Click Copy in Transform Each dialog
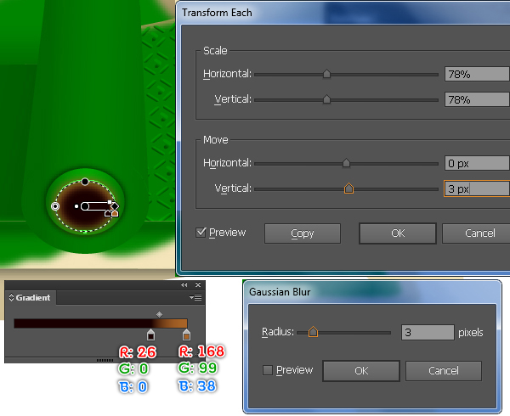The image size is (510, 416). (303, 233)
